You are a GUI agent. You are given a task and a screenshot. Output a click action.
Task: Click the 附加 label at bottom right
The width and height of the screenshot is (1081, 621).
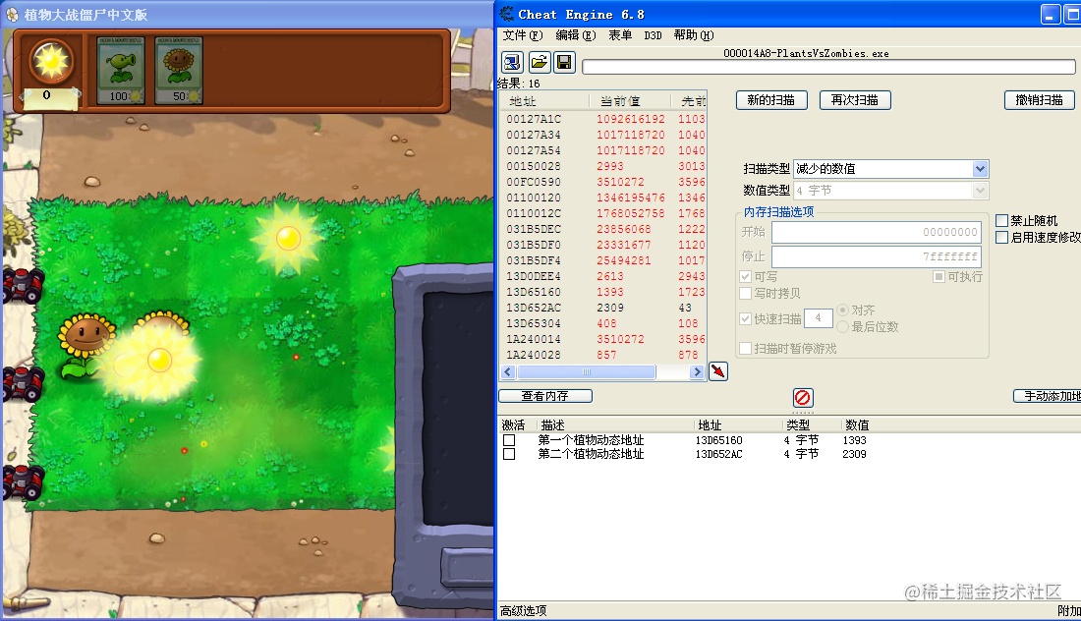[1068, 610]
